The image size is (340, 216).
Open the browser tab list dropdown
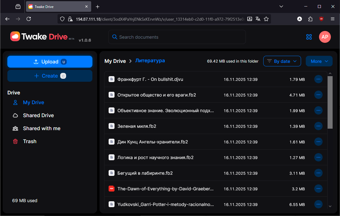[x=281, y=6]
